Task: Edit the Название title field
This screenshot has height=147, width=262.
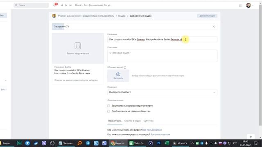Action: click(162, 40)
